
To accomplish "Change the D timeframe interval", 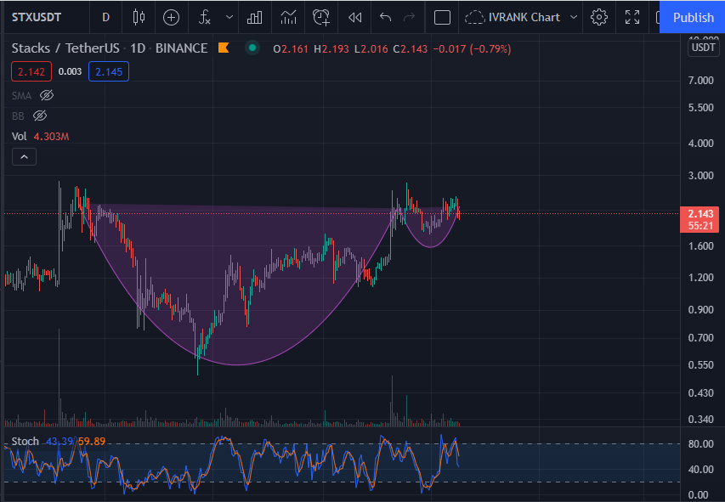I will pyautogui.click(x=106, y=18).
